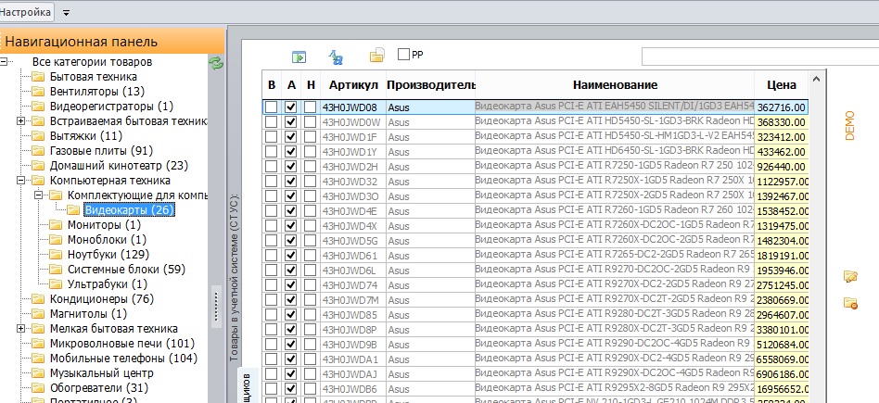Check column B for article 43H0JWD4E
The height and width of the screenshot is (403, 879).
[272, 210]
